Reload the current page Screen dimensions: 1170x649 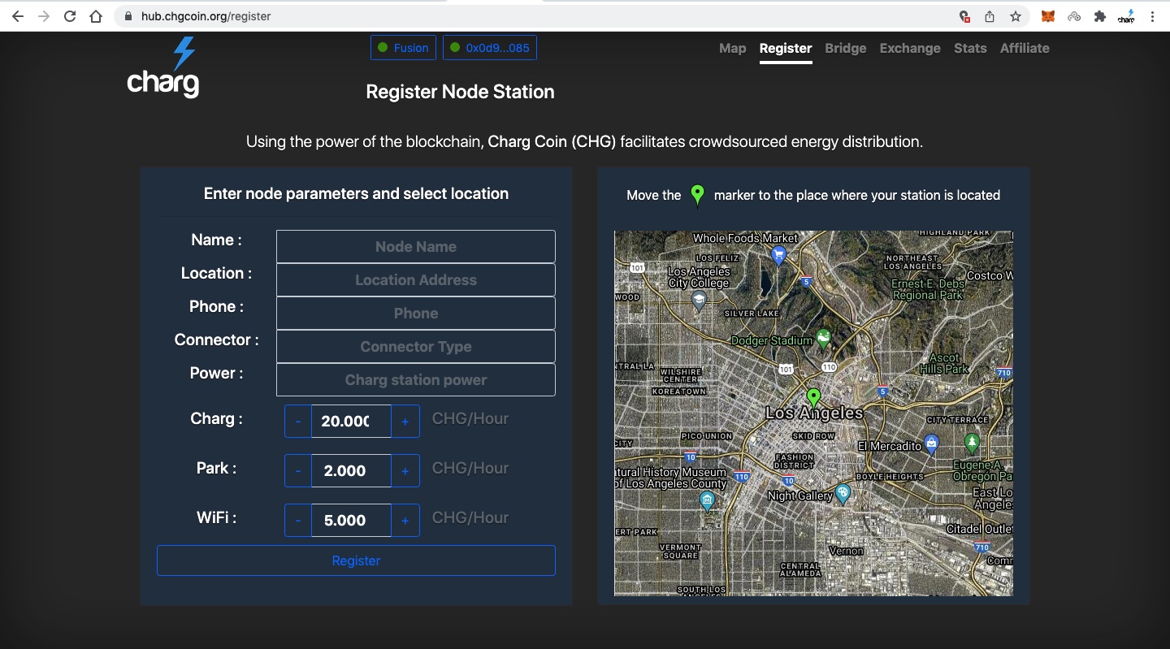pos(70,16)
